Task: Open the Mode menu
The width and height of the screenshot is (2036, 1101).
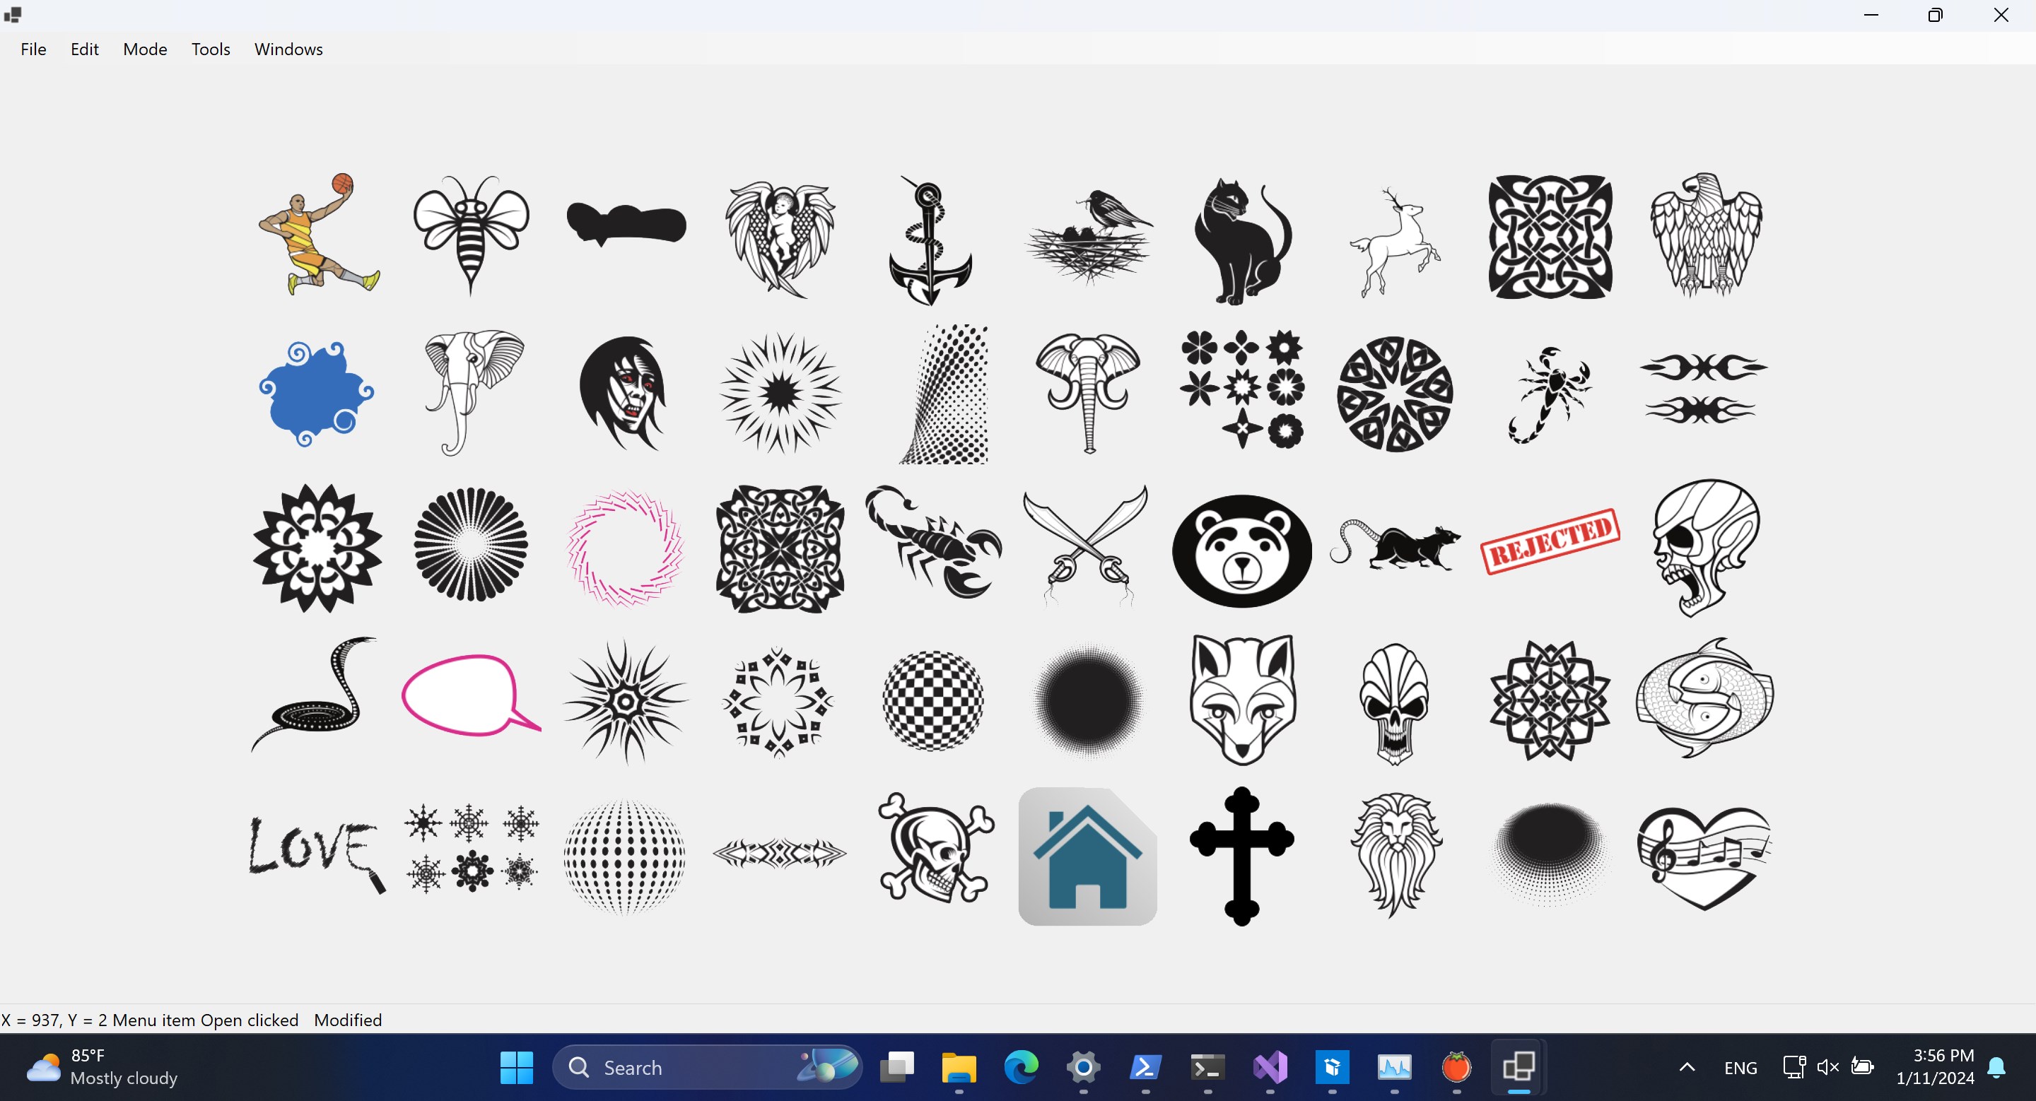Action: pos(145,49)
